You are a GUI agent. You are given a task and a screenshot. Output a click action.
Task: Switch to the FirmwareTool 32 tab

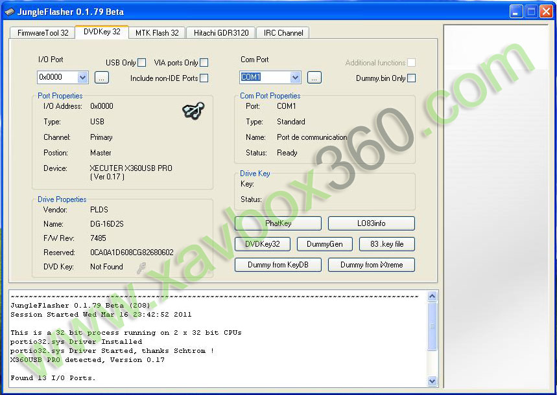(x=43, y=33)
